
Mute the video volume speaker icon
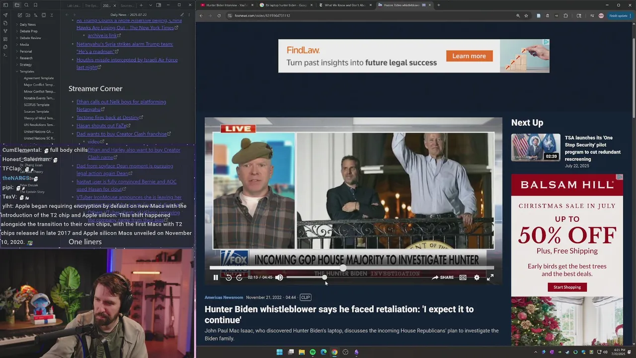279,277
